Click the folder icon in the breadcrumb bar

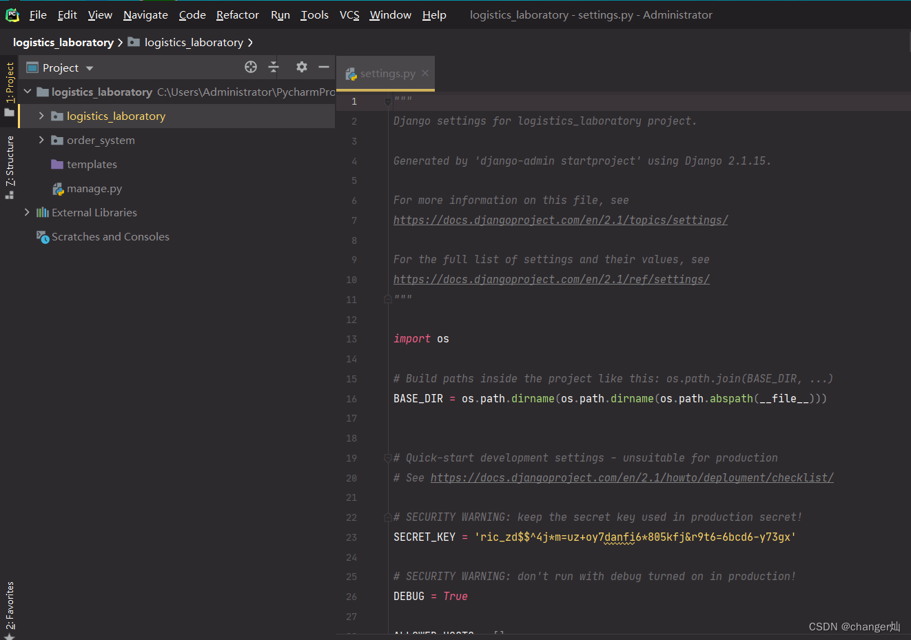[134, 43]
